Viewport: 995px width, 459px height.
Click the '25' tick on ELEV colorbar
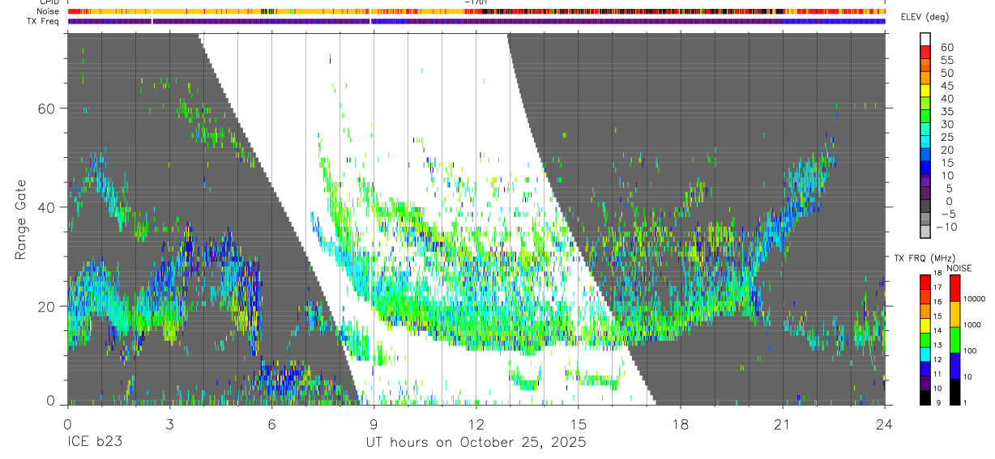pyautogui.click(x=946, y=138)
